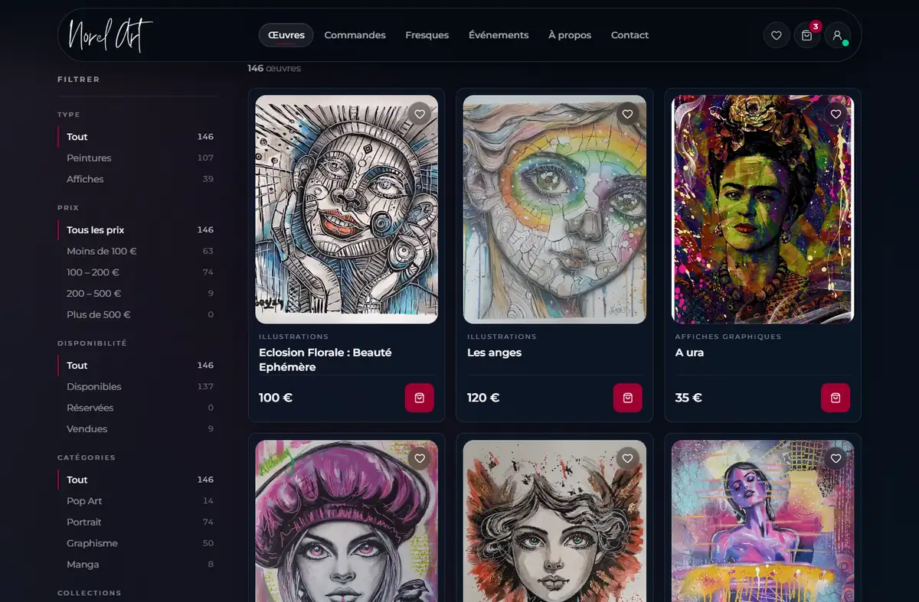Select Tout under Catégories filter
This screenshot has width=919, height=602.
136,480
